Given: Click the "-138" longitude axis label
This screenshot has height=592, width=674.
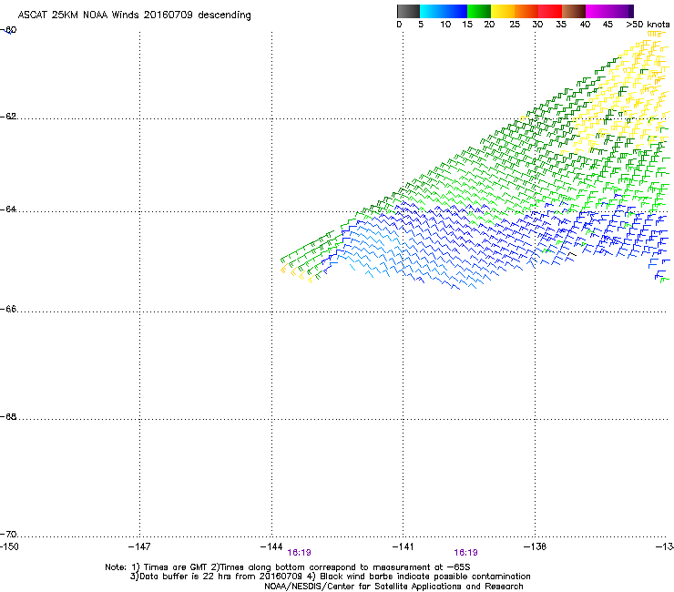Looking at the screenshot, I should [x=535, y=546].
